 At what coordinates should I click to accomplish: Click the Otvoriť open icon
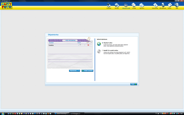(x=117, y=6)
